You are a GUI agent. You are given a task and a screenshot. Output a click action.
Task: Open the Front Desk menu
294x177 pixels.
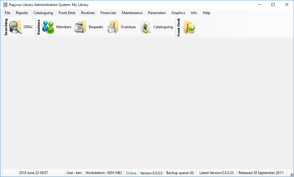[x=67, y=13]
